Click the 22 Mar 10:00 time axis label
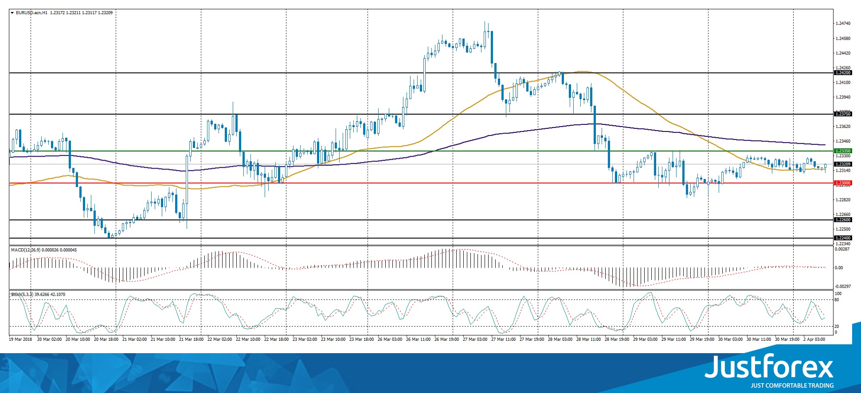Viewport: 861px width, 393px height. pyautogui.click(x=248, y=339)
